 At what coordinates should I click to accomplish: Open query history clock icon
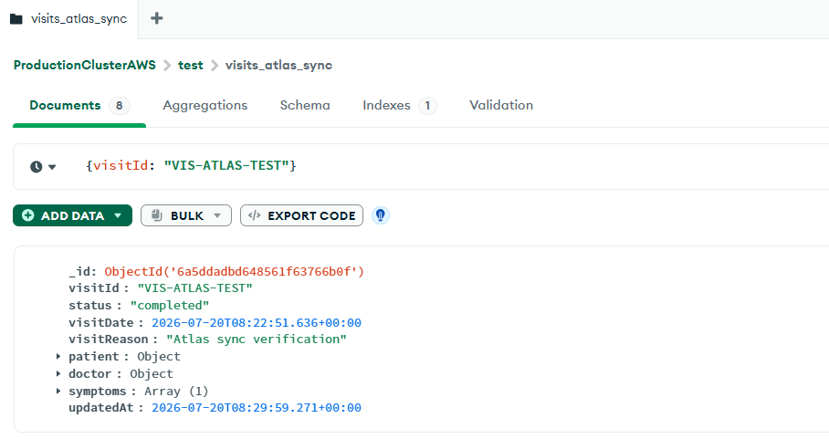[36, 167]
